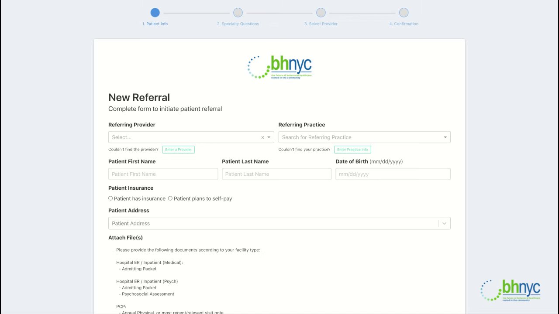This screenshot has height=314, width=559.
Task: Click 'Hospital ER / Inpatient (Medical):' line
Action: (149, 263)
